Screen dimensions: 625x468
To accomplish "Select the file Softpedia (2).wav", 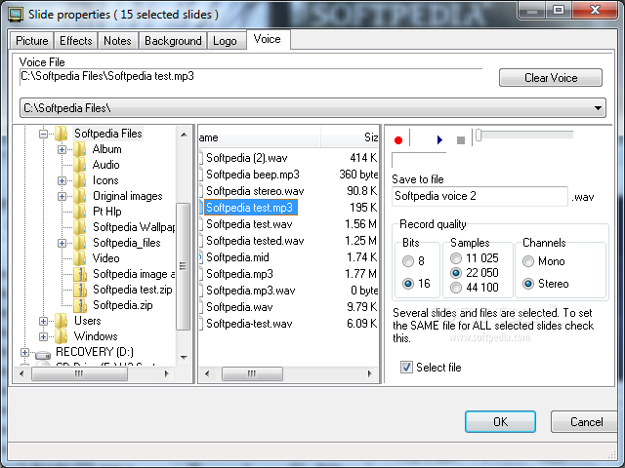I will coord(246,158).
